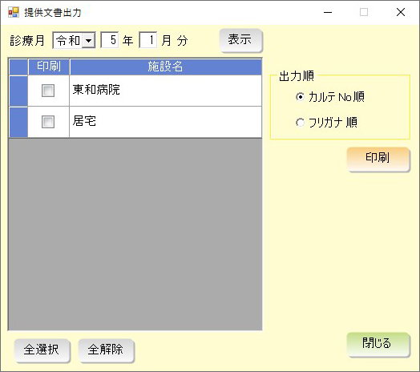Click the app icon in title bar
420x372 pixels.
tap(13, 12)
